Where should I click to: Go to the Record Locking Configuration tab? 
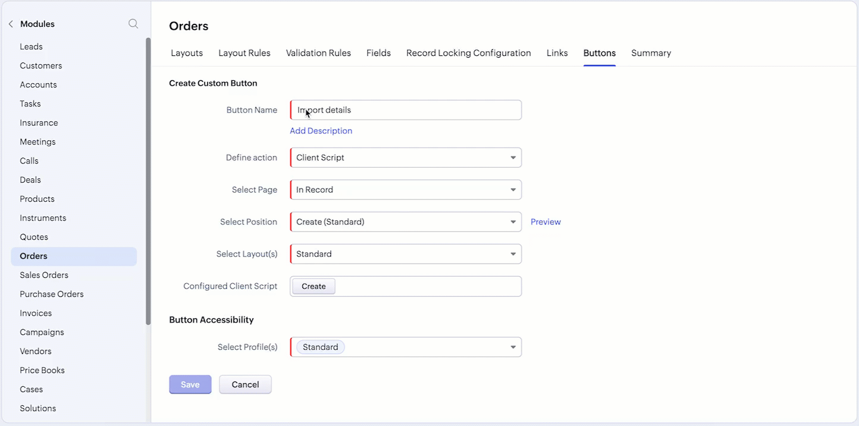469,53
